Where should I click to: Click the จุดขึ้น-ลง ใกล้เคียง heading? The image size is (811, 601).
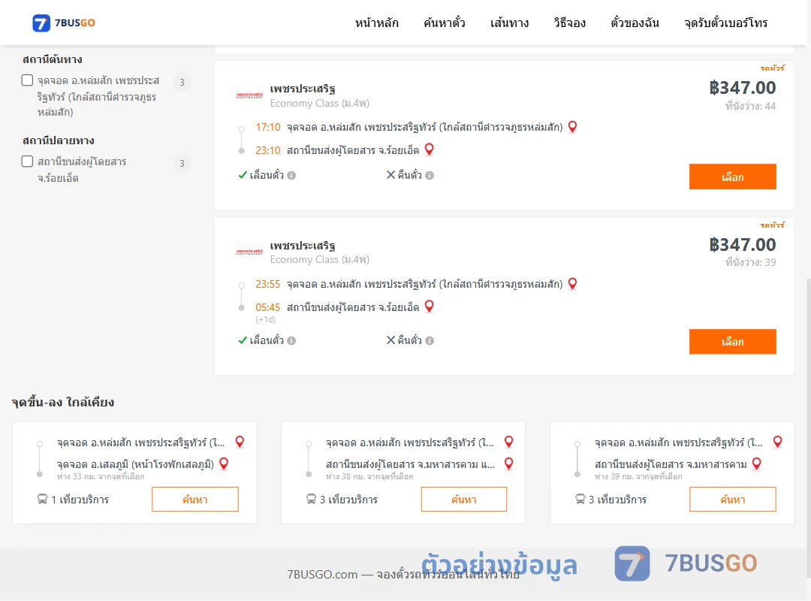(x=62, y=402)
